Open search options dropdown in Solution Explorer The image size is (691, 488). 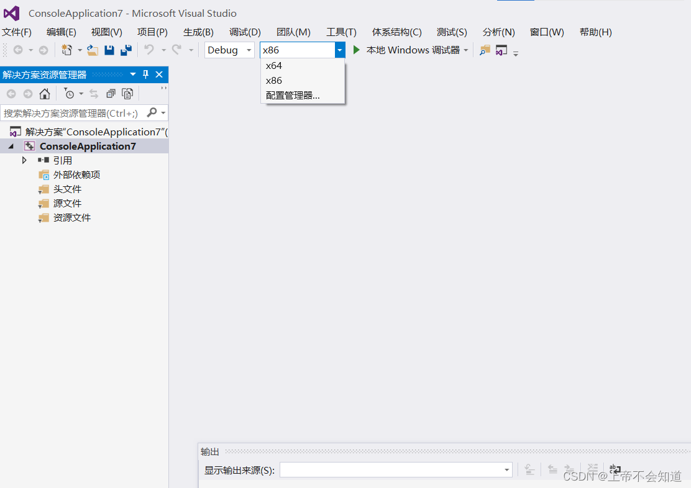(x=163, y=113)
